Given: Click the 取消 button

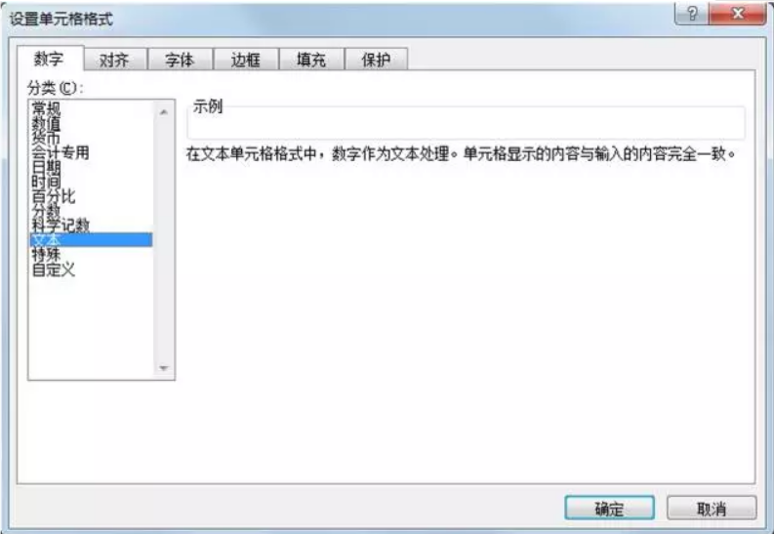Looking at the screenshot, I should click(712, 508).
